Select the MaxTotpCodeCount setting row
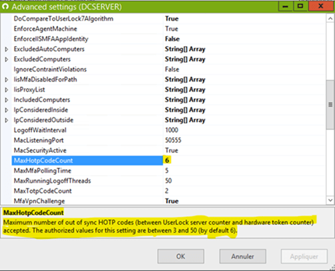 tap(169, 191)
